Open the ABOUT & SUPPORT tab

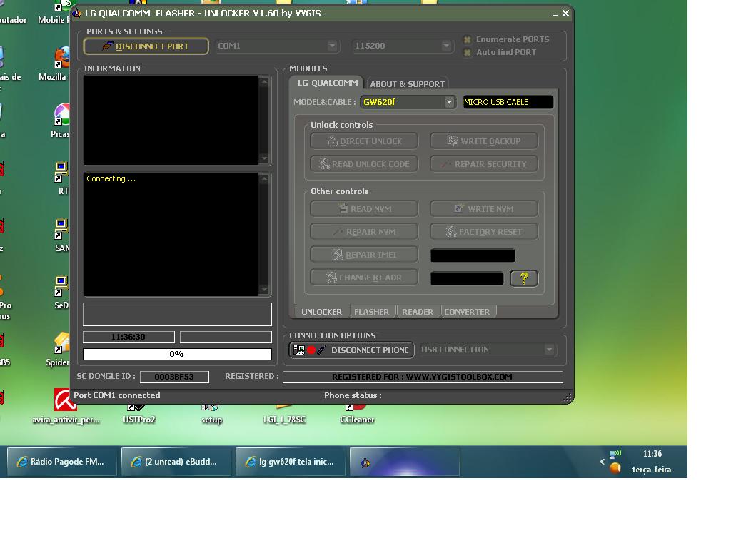coord(407,84)
